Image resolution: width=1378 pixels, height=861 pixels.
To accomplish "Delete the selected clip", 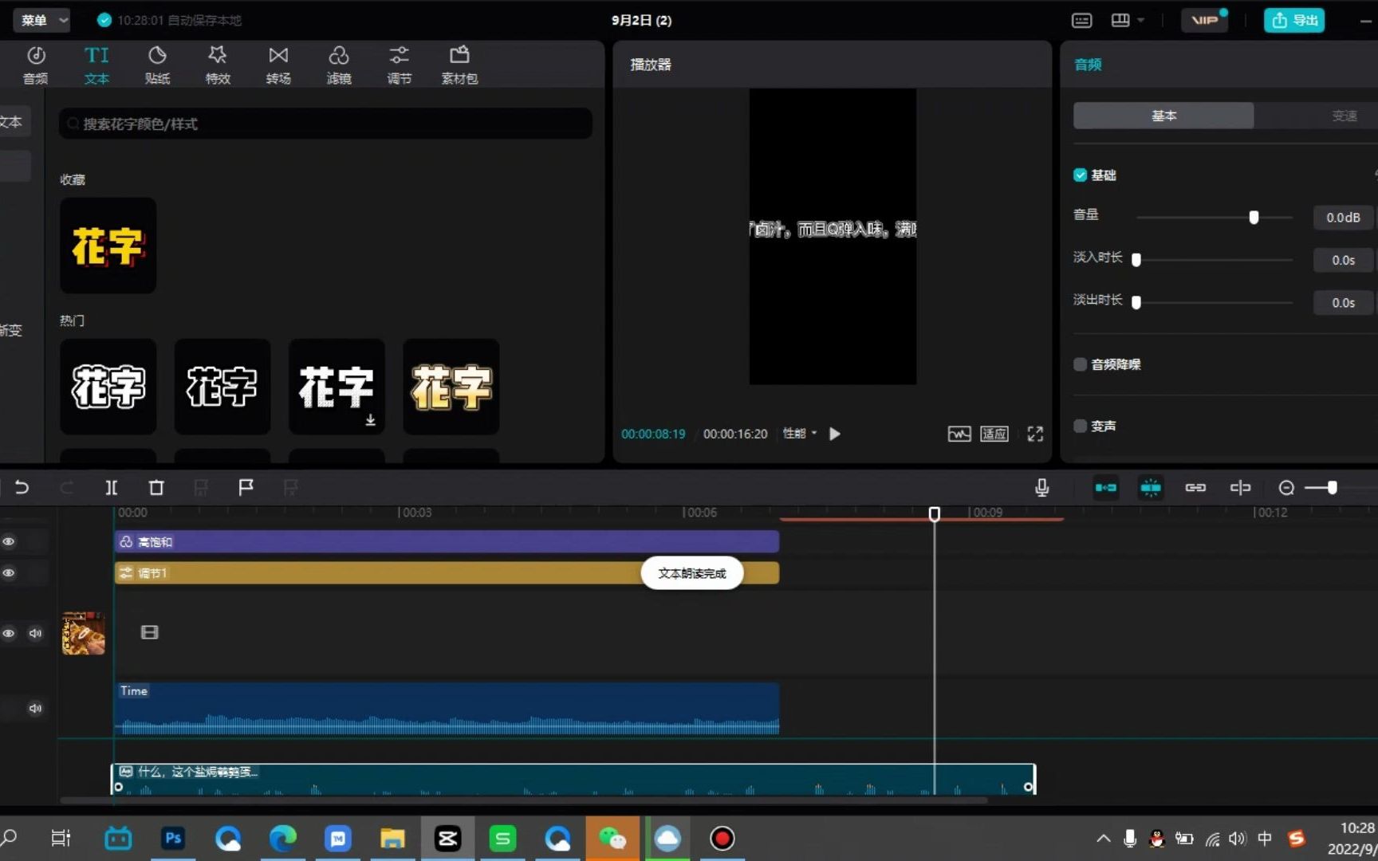I will click(156, 487).
